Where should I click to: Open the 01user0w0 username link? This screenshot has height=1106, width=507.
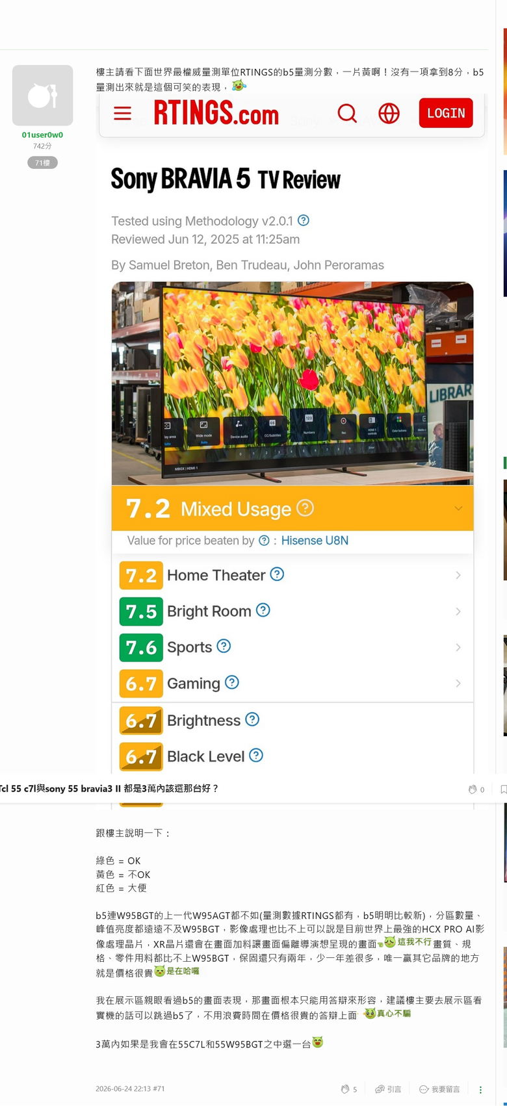[x=42, y=135]
